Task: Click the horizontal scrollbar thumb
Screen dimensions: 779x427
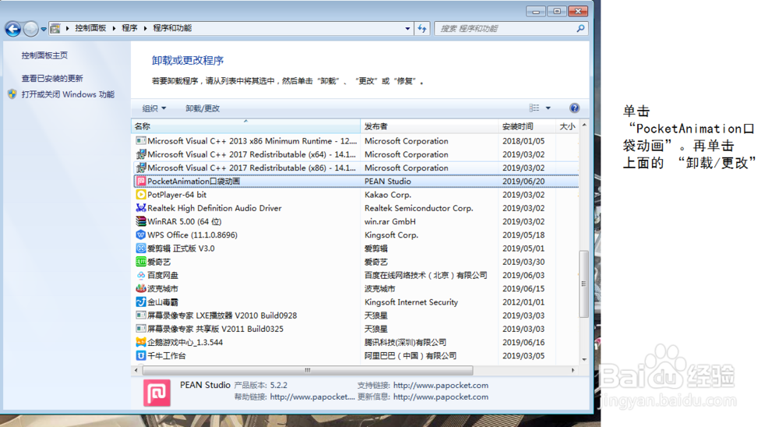Action: tap(308, 370)
